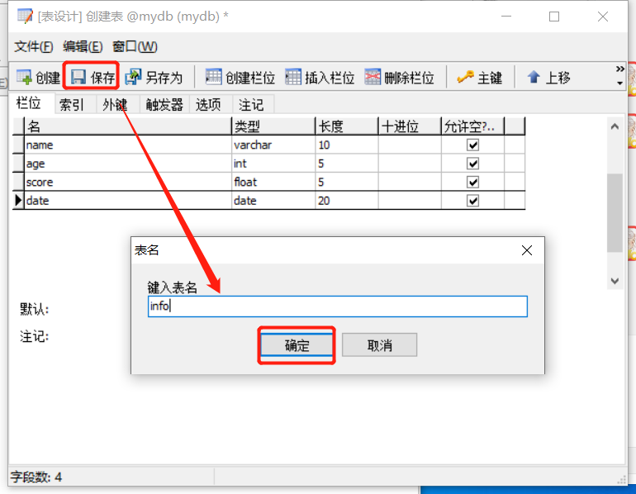The width and height of the screenshot is (636, 494).
Task: Minimize the table design window
Action: pyautogui.click(x=505, y=17)
